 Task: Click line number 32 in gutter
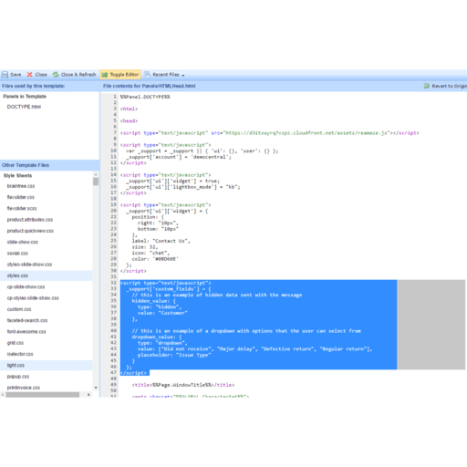(x=113, y=283)
